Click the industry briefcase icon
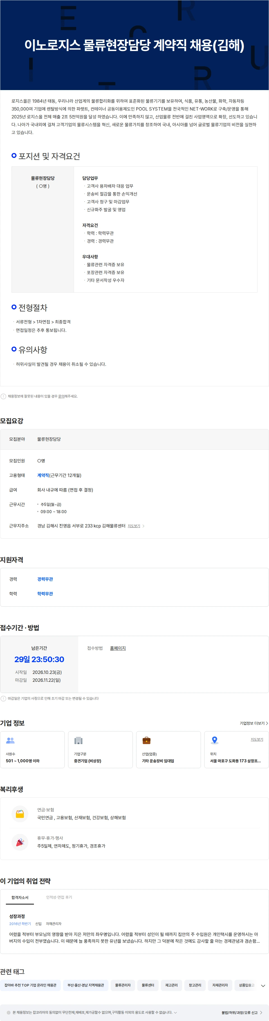 tap(146, 740)
